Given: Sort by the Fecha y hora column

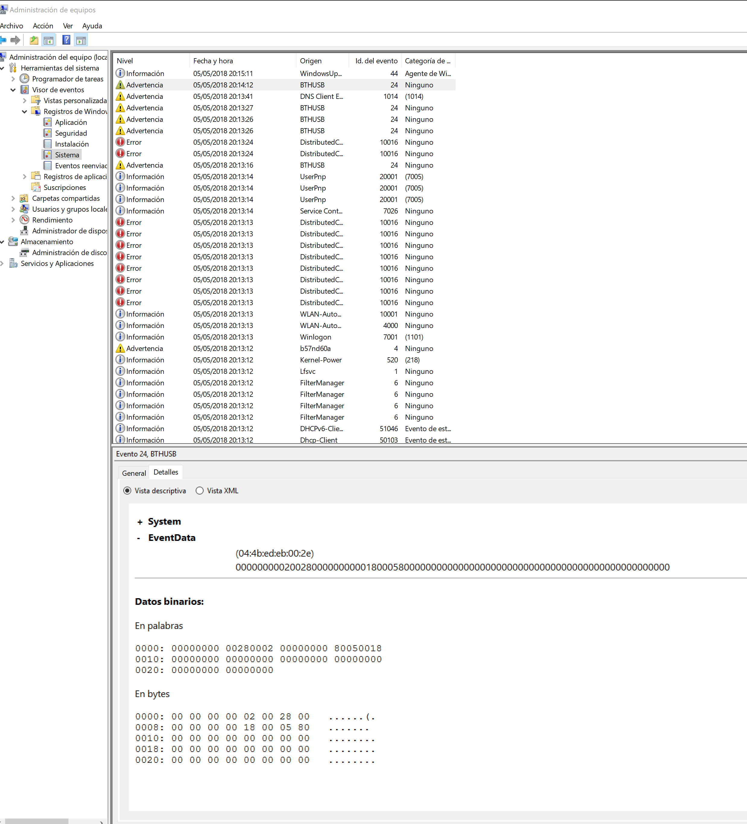Looking at the screenshot, I should point(213,61).
